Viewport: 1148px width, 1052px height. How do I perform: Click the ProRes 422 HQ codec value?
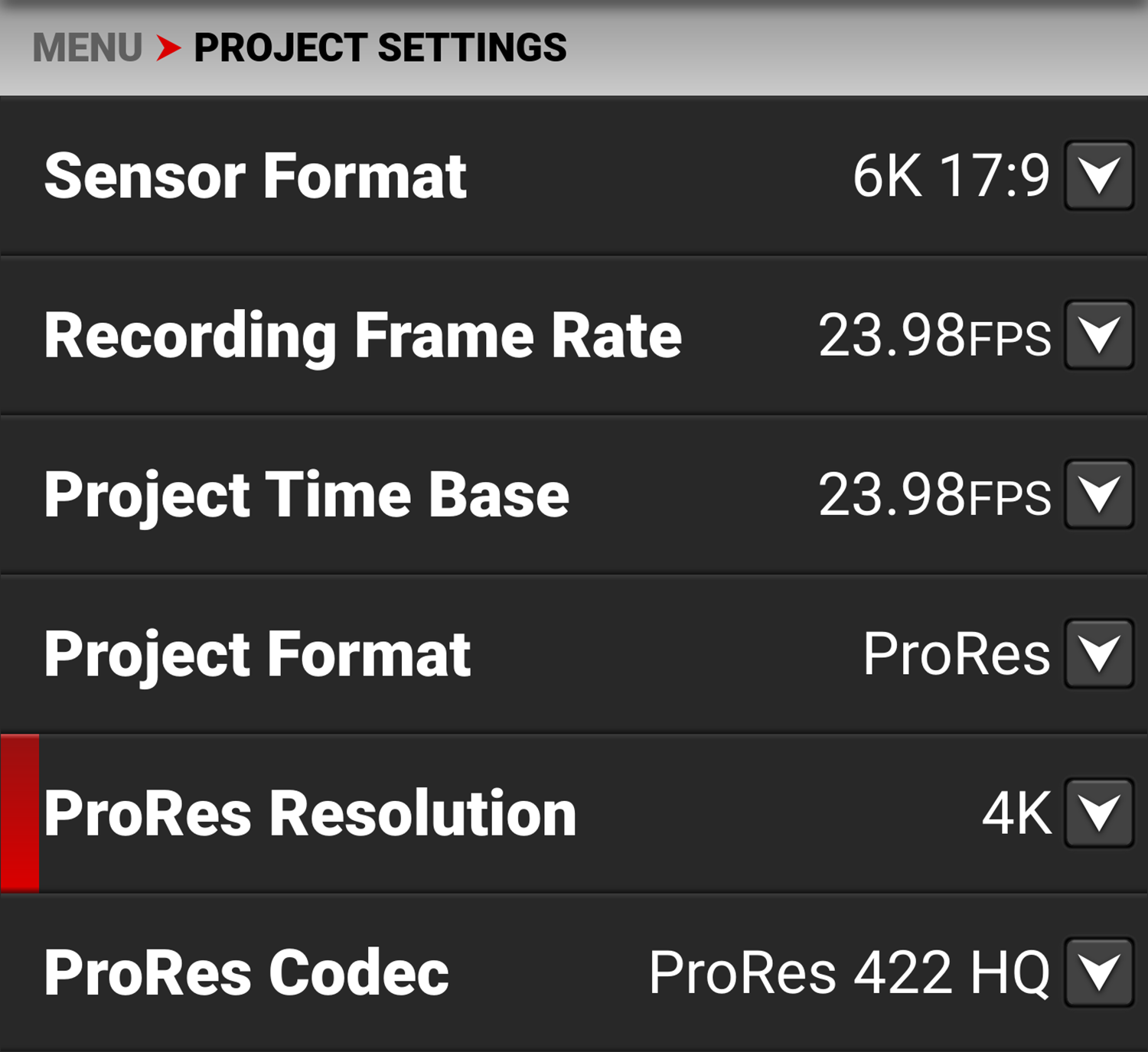coord(849,972)
